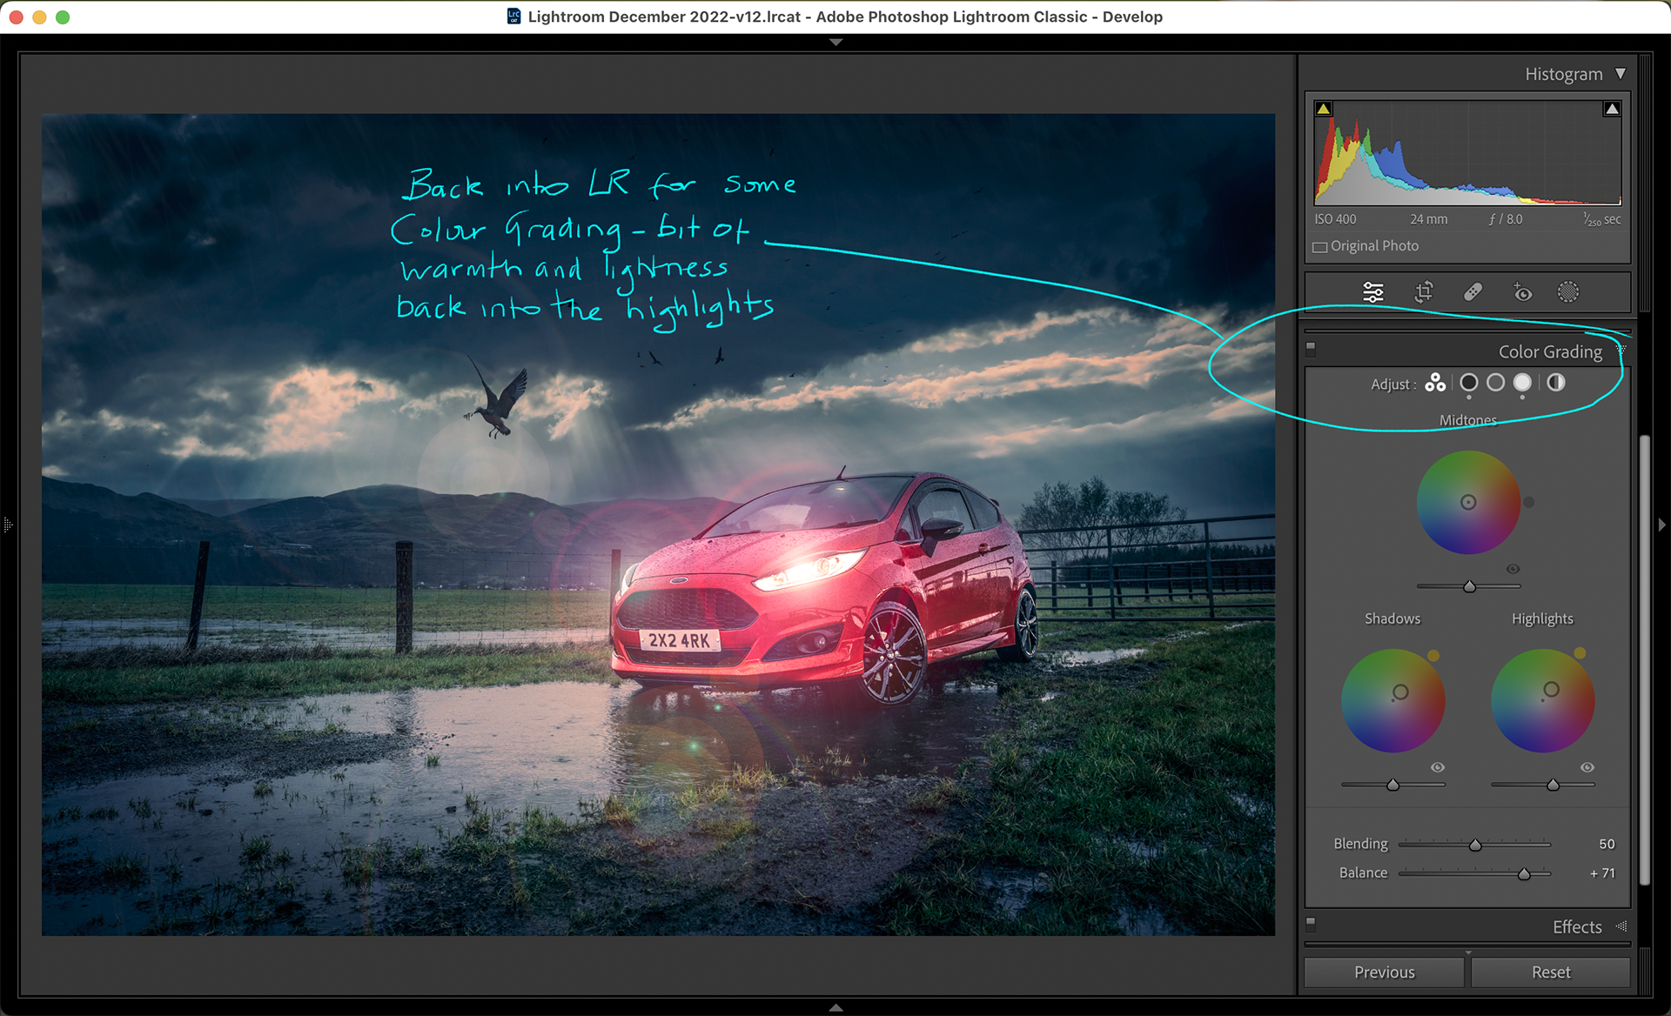The height and width of the screenshot is (1016, 1671).
Task: Show the bottom filmstrip panel
Action: [835, 1007]
